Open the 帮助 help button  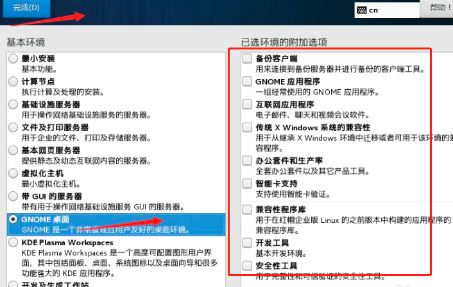pos(437,8)
